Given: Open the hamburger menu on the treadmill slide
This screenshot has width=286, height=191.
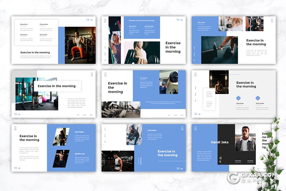Looking at the screenshot, I should (92, 75).
